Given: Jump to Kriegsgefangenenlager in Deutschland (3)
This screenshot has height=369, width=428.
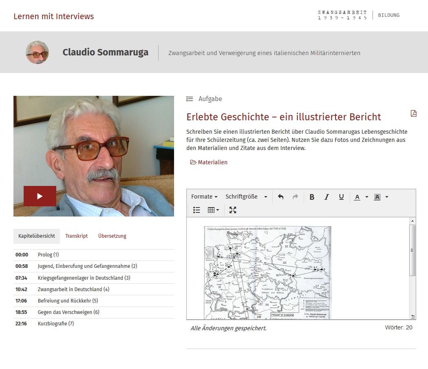Looking at the screenshot, I should [94, 278].
